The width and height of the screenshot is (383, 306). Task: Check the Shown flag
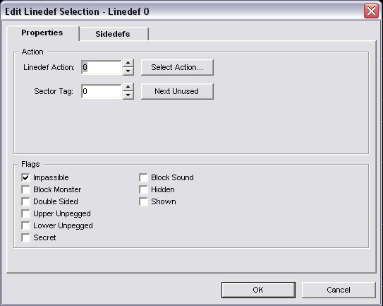(x=143, y=201)
